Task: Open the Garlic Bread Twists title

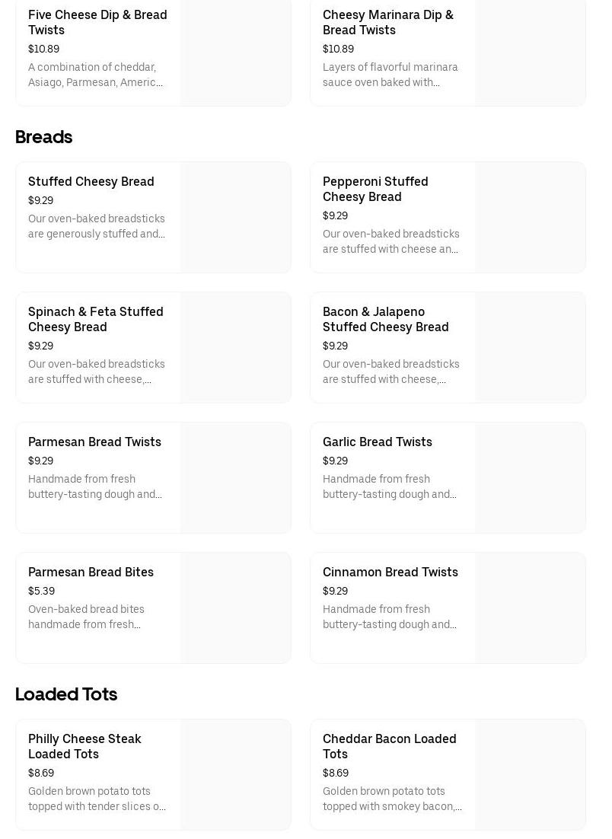Action: [x=378, y=442]
